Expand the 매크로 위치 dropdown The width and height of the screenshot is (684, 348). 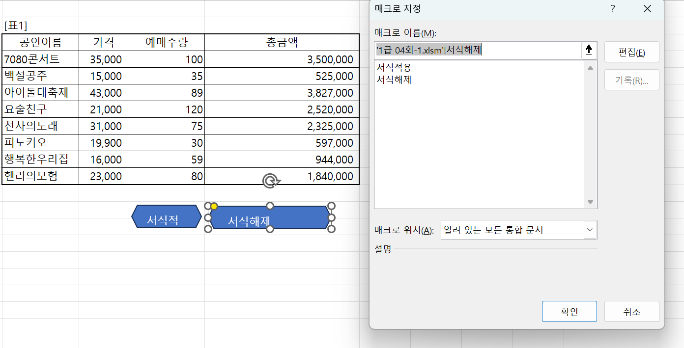coord(590,230)
